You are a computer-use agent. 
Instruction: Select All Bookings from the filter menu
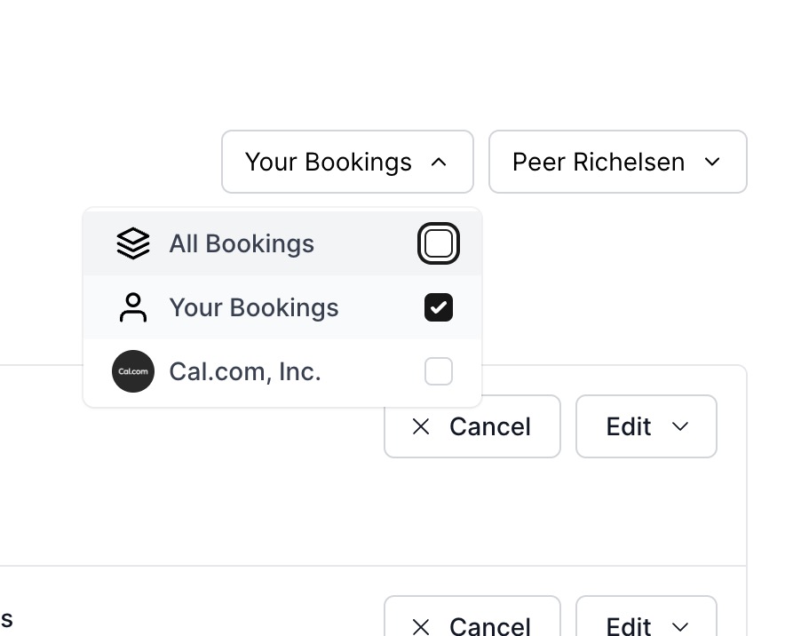click(242, 242)
